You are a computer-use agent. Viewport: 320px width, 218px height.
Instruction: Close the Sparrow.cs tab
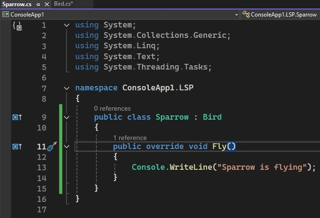[x=47, y=4]
